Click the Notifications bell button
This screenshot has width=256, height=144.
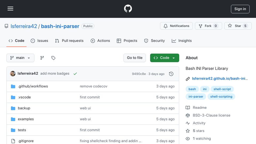176,26
